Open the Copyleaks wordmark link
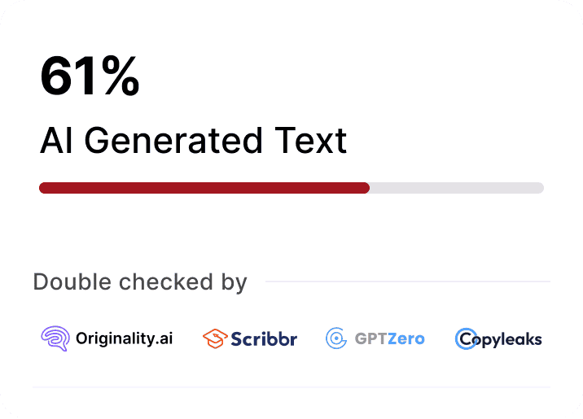The height and width of the screenshot is (419, 583). click(x=511, y=338)
